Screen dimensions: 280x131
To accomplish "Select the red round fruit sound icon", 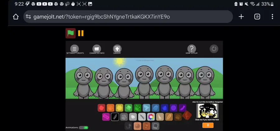I will 101,108.
